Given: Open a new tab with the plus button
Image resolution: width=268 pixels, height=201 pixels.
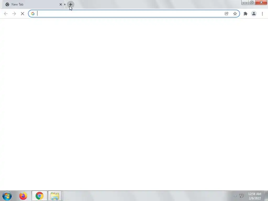Looking at the screenshot, I should pos(71,4).
